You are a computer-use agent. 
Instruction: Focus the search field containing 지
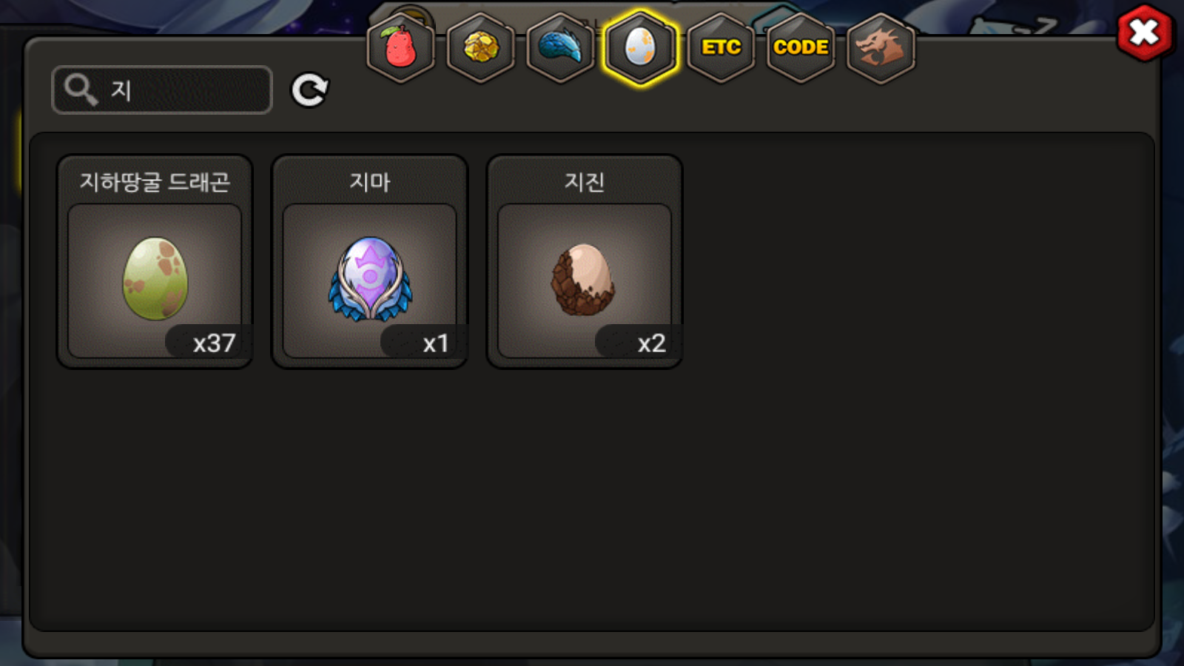coord(162,90)
